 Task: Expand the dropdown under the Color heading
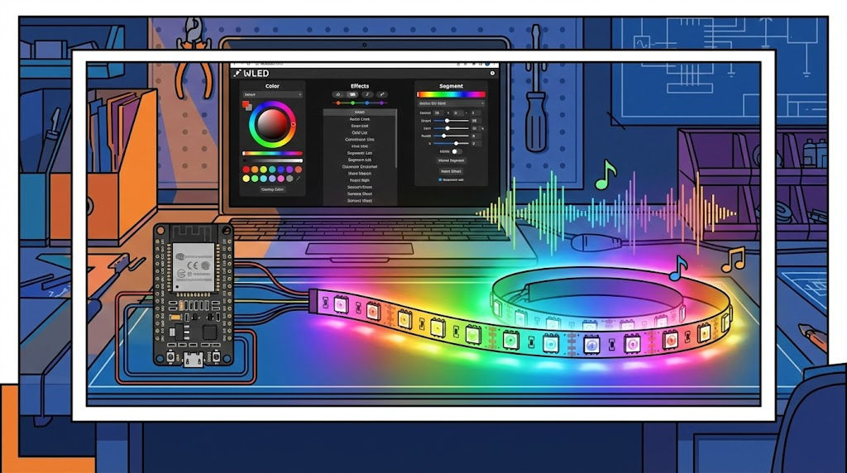point(272,95)
